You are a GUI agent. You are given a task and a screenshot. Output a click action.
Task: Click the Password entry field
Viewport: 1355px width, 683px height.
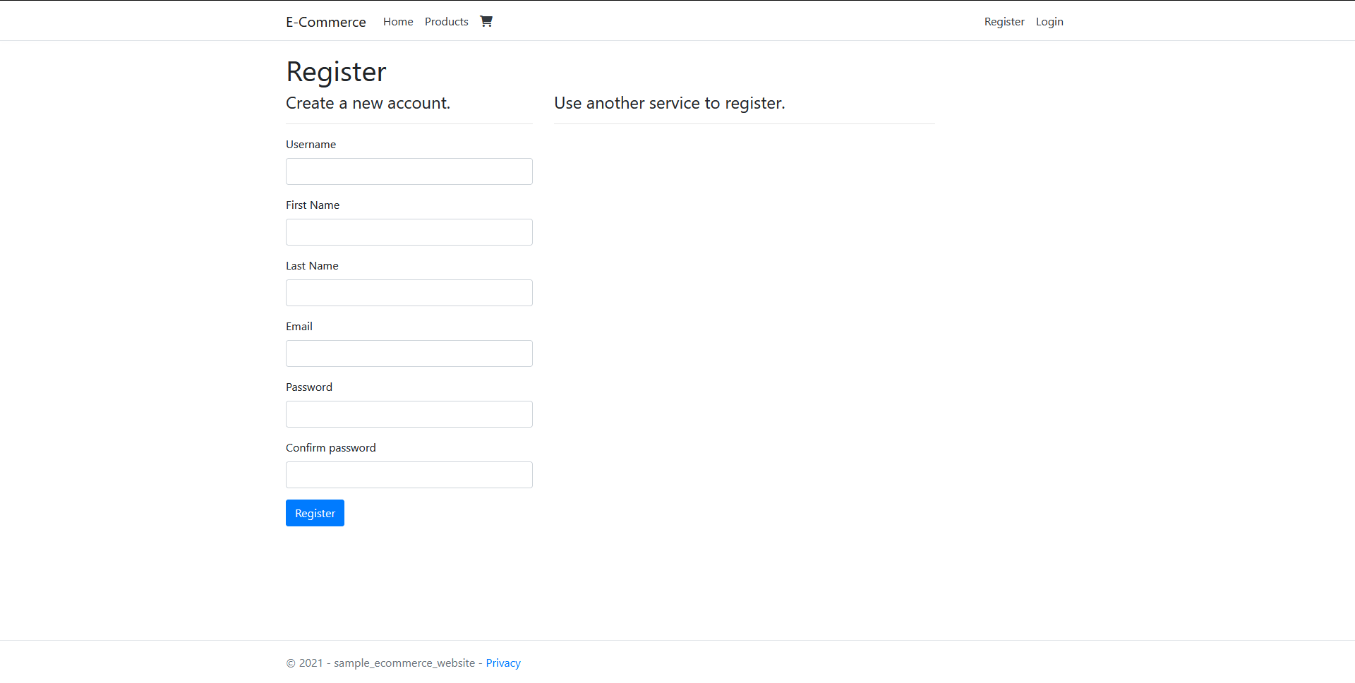click(x=409, y=414)
